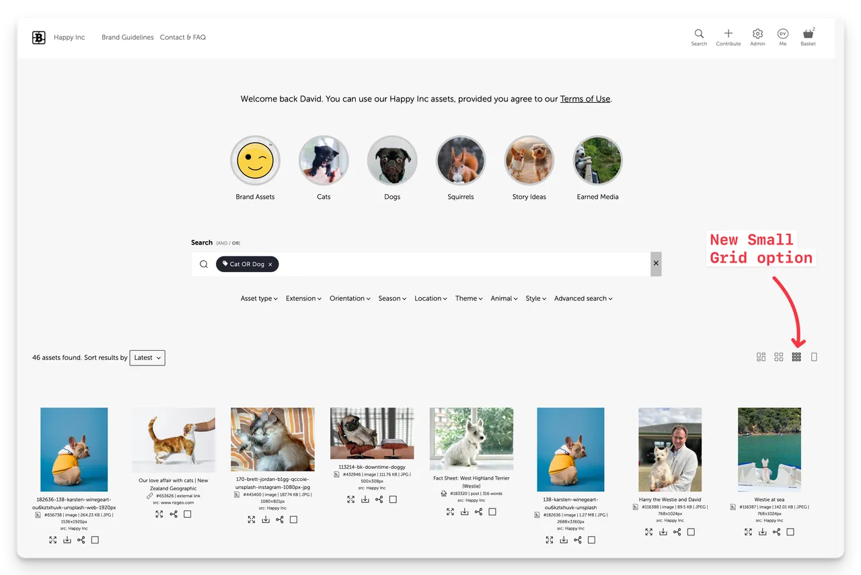
Task: Switch to the masonry layout view
Action: coord(761,357)
